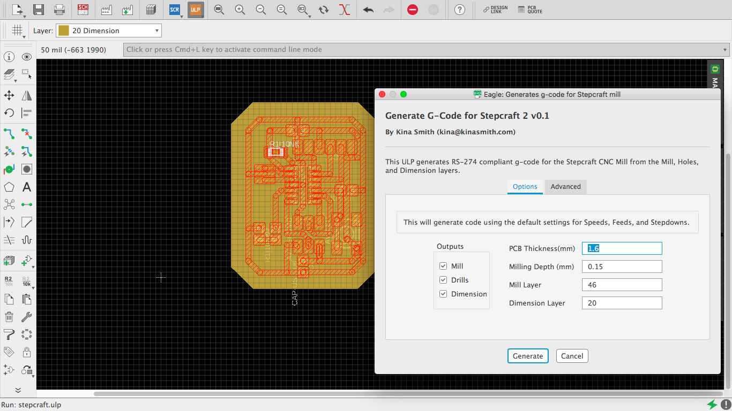Click the Dimension Layer field
The image size is (732, 411).
[x=622, y=303]
